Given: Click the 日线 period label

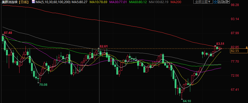Looking at the screenshot, I should tap(24, 2).
